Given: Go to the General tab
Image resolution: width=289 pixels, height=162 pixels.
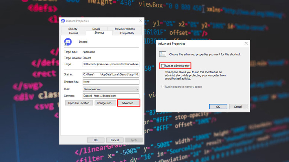Looking at the screenshot, I should tap(73, 33).
